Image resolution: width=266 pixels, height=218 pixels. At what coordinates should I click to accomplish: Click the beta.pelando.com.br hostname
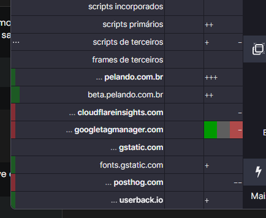[126, 95]
